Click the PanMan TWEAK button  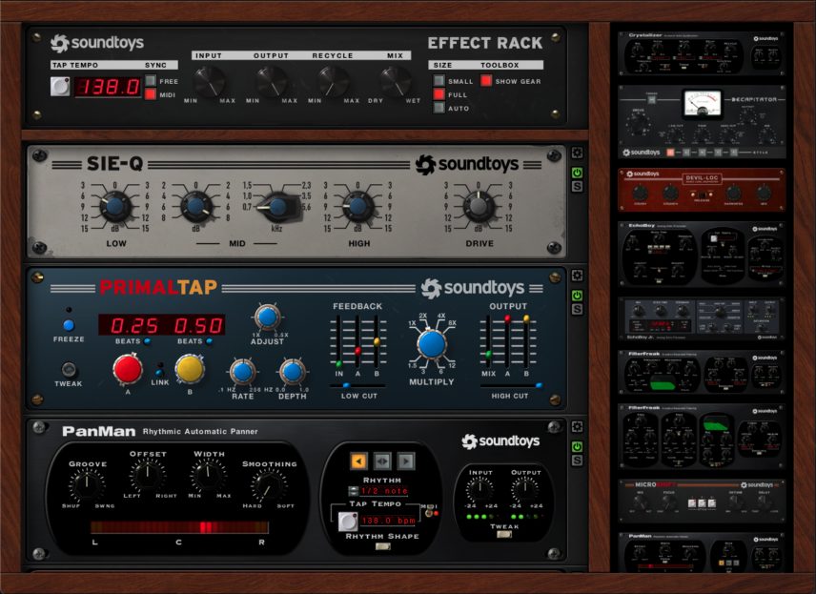(503, 534)
